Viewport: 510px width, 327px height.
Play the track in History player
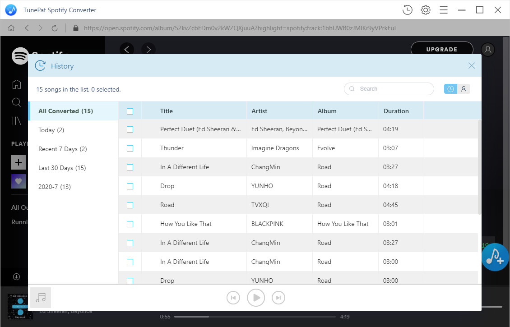(256, 298)
